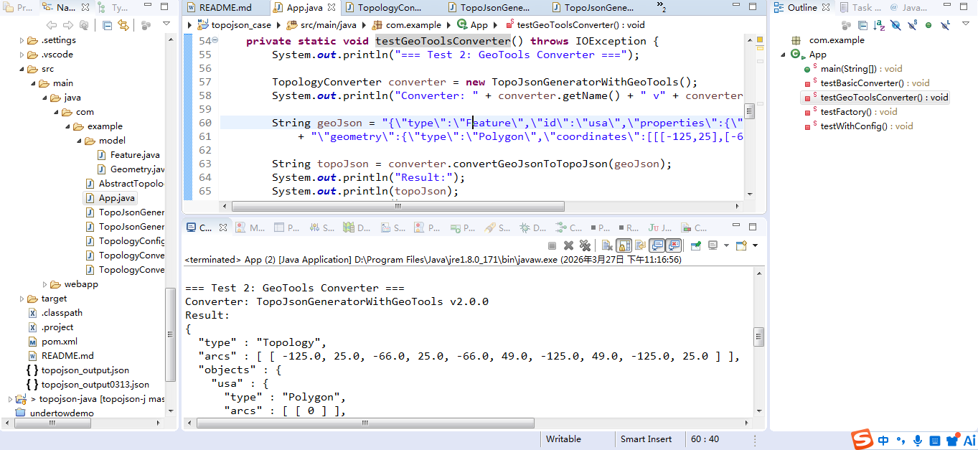The image size is (978, 450).
Task: Toggle Link with Editor in Navigator
Action: [x=123, y=25]
